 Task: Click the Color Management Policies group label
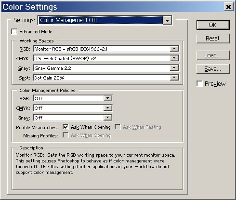click(47, 91)
